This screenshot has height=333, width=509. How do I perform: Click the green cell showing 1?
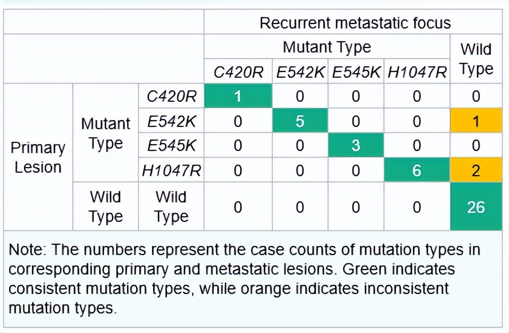pos(238,96)
